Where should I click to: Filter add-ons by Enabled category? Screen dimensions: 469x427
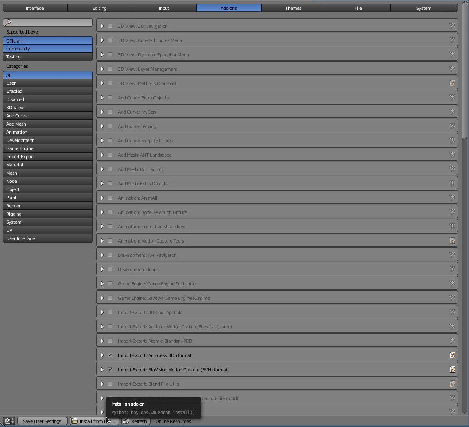click(48, 91)
